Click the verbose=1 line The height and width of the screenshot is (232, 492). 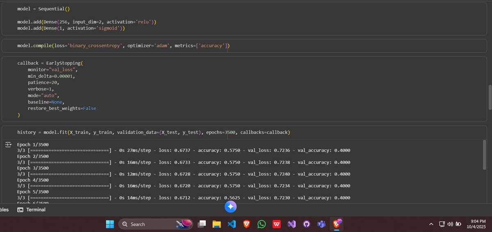pos(41,88)
